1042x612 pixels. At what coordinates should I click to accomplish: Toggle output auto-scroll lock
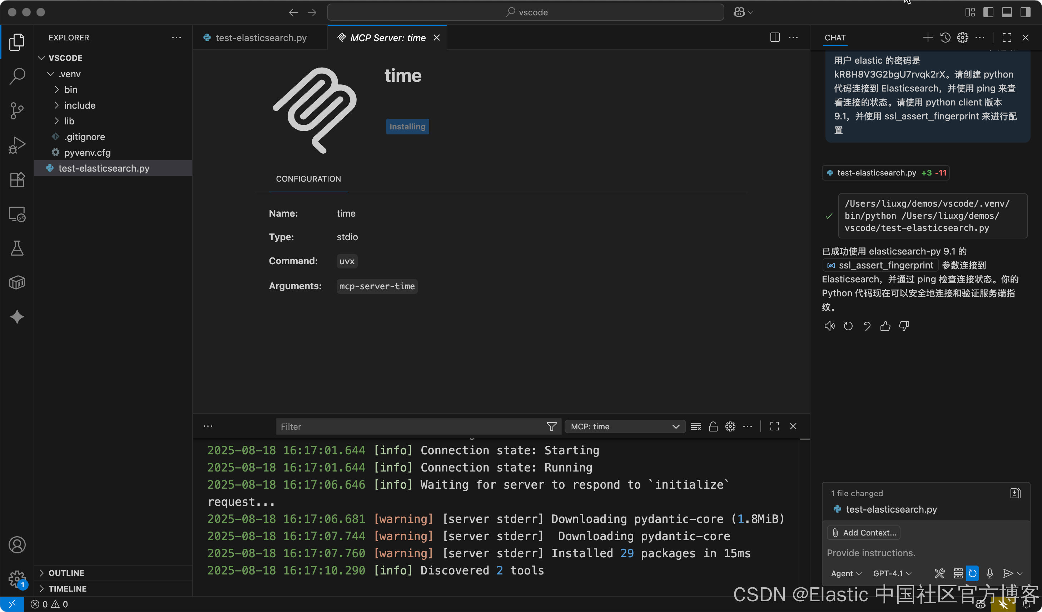point(713,426)
